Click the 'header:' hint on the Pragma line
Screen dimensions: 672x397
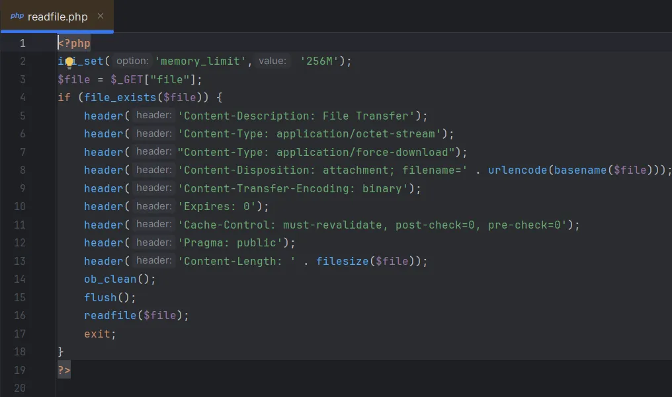tap(154, 242)
